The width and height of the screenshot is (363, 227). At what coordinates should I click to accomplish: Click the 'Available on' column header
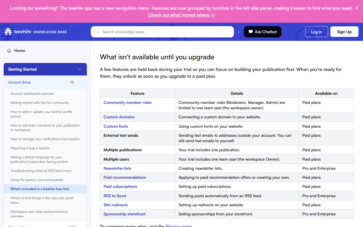coord(326,93)
